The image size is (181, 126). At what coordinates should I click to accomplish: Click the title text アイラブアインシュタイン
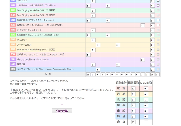29,30
